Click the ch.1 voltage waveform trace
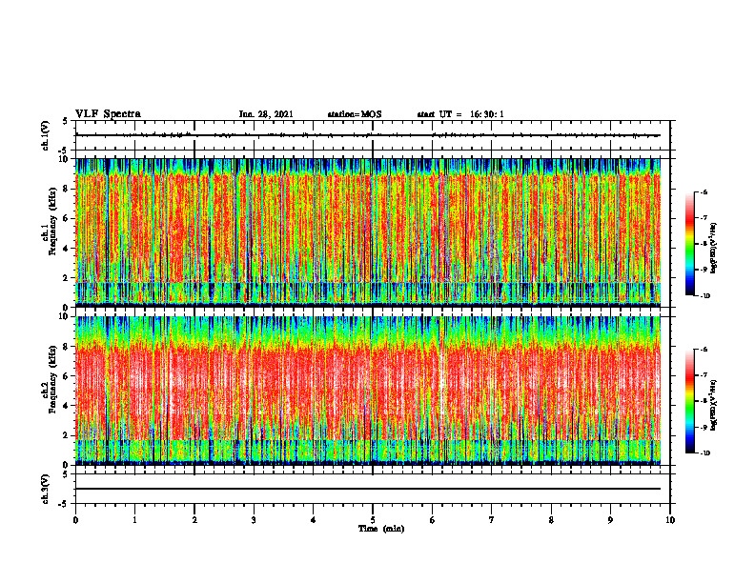Viewport: 755px width, 583px height. pyautogui.click(x=368, y=135)
